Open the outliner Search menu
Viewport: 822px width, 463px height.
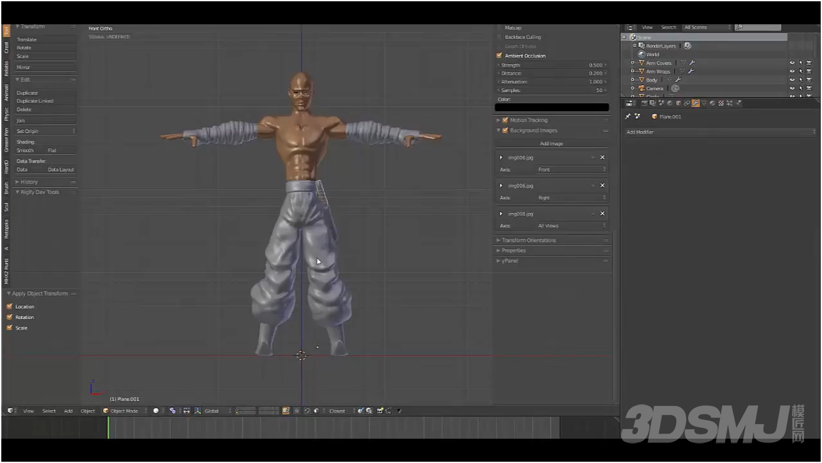(668, 27)
